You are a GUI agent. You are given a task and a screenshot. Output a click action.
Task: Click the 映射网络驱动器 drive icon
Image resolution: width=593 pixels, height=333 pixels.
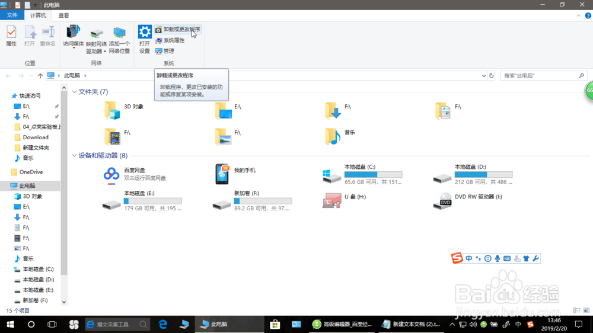(x=97, y=33)
